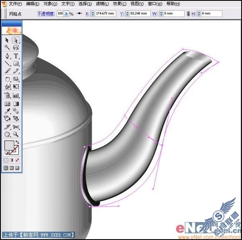Click the reference point locator icon
Screen dimensions: 242x240
point(79,13)
